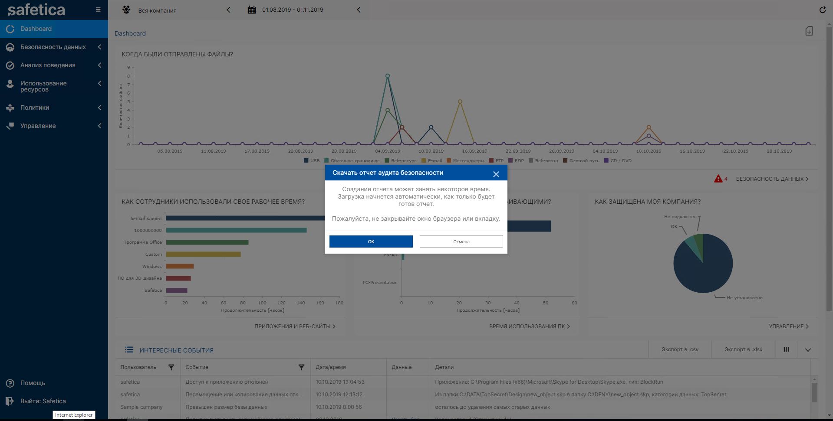Click the hamburger menu icon beside Safetica logo

point(98,10)
